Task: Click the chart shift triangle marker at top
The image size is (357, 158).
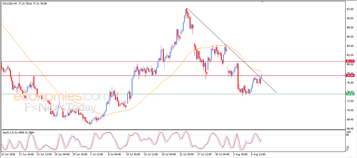Action: click(262, 2)
